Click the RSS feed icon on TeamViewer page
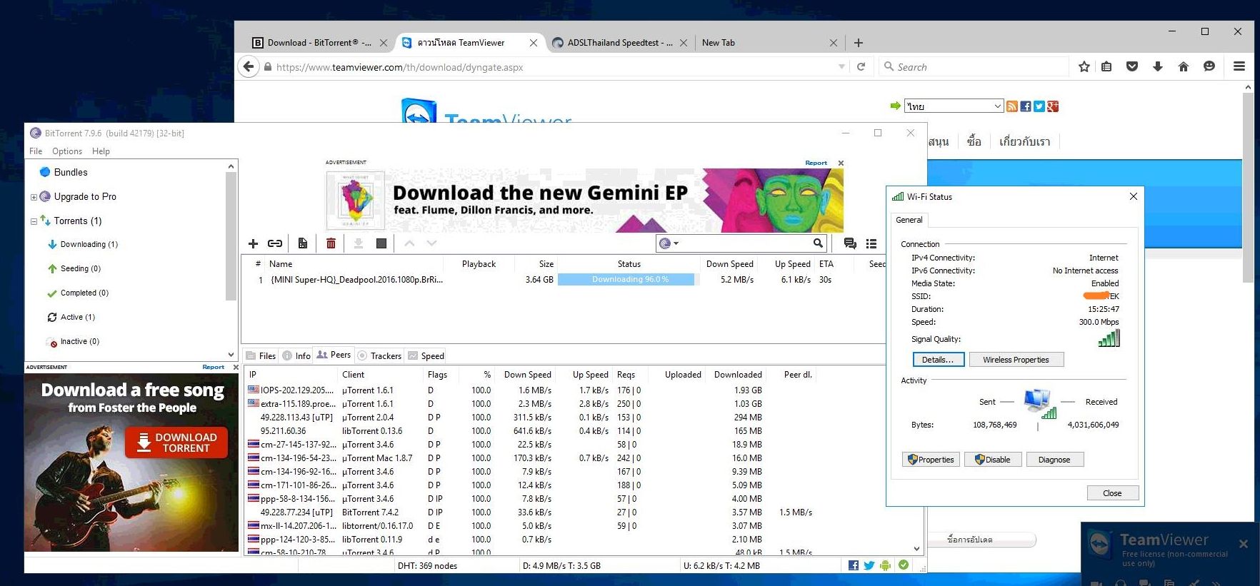This screenshot has height=586, width=1260. [x=1012, y=106]
